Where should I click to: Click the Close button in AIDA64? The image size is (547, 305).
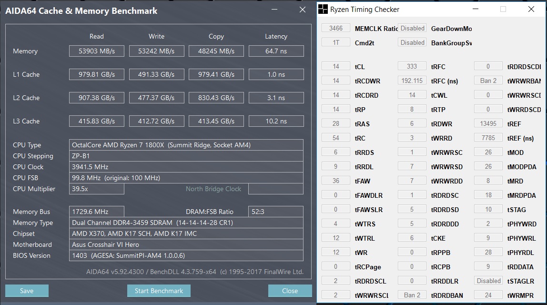(290, 291)
